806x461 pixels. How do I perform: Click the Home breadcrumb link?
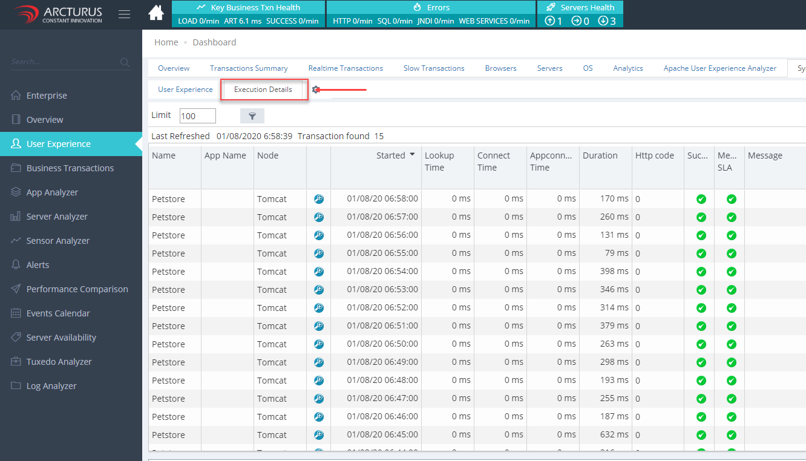tap(166, 42)
